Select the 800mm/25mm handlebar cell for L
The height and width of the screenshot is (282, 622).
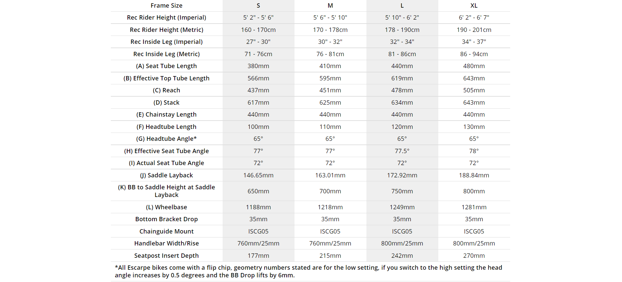(402, 243)
